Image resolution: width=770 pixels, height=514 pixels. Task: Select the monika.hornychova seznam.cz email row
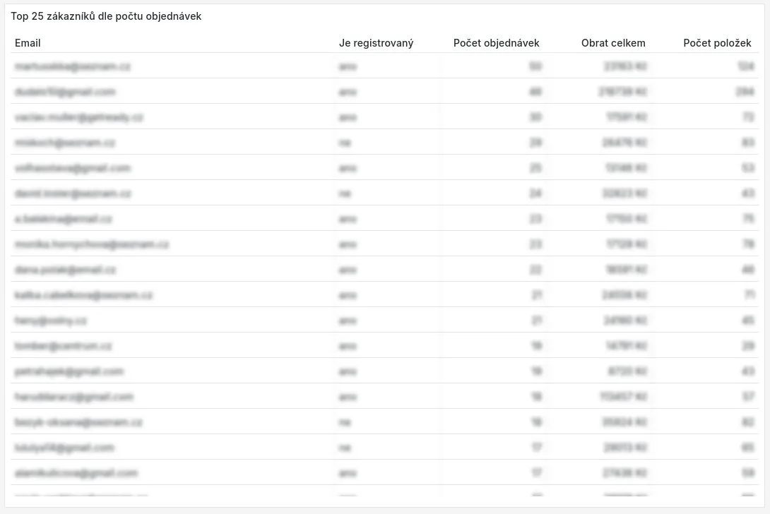point(91,244)
